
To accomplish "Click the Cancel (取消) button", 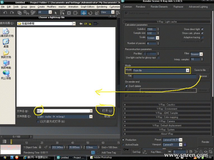I will pos(107,116).
